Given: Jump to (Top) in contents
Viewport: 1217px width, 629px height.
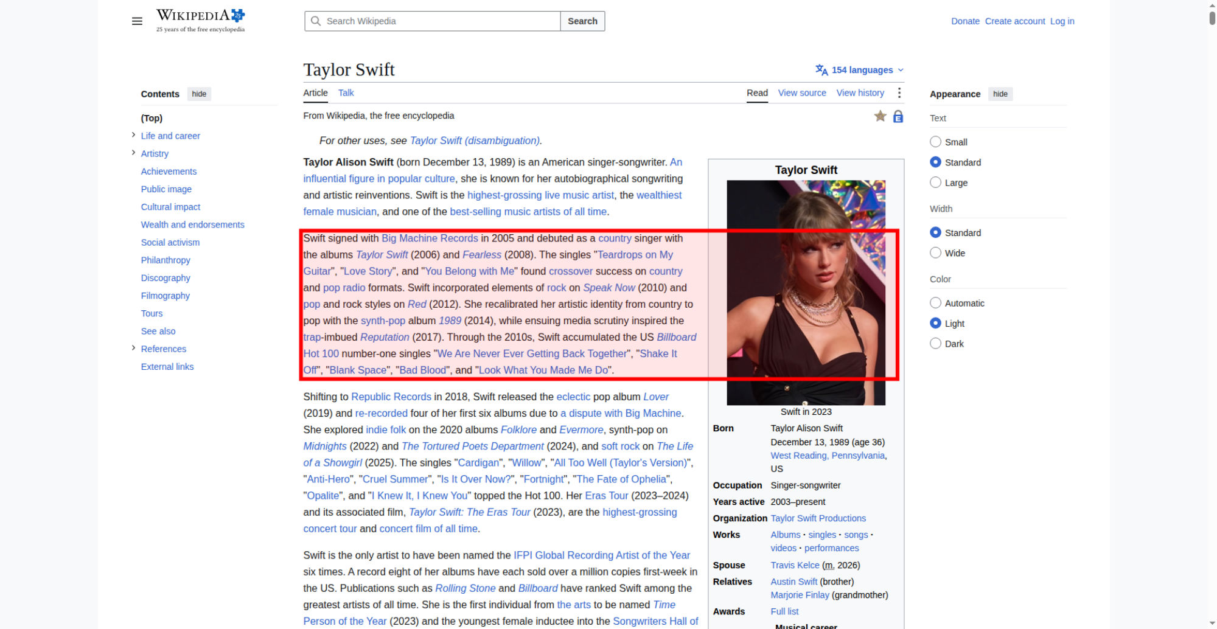Looking at the screenshot, I should (x=152, y=118).
